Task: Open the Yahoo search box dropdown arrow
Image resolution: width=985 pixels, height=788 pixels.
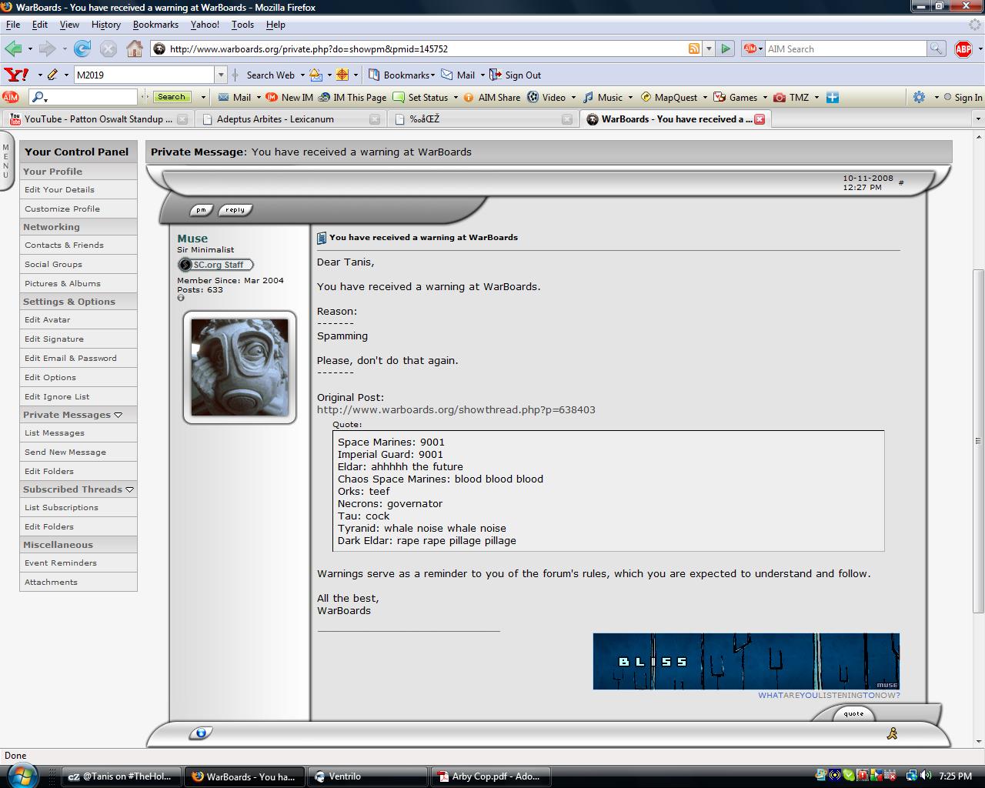Action: [x=221, y=75]
